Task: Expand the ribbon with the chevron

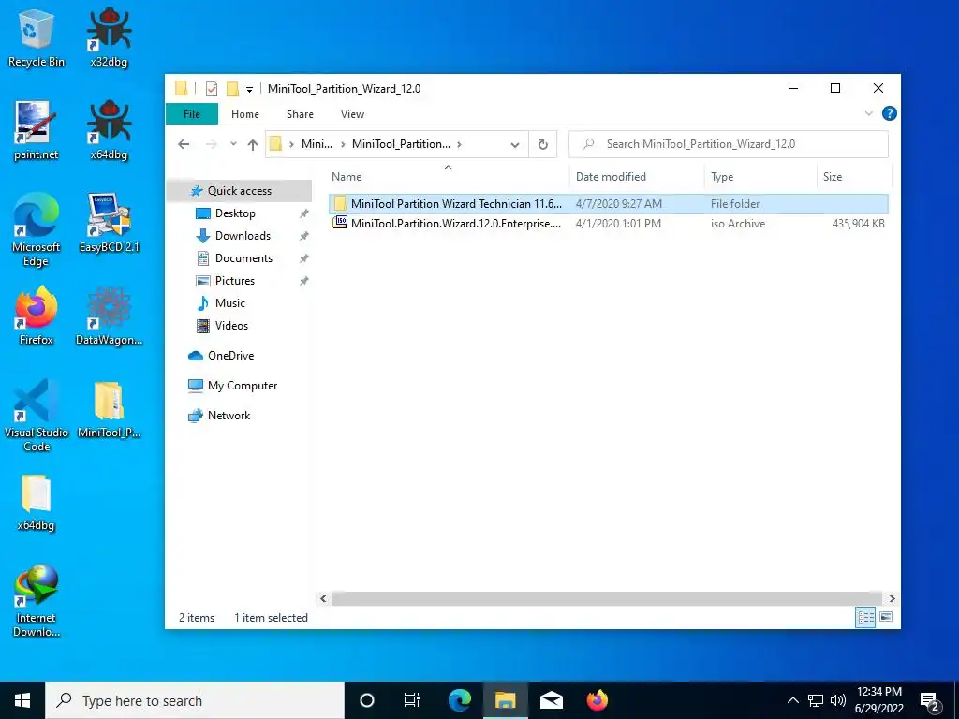Action: click(x=868, y=113)
